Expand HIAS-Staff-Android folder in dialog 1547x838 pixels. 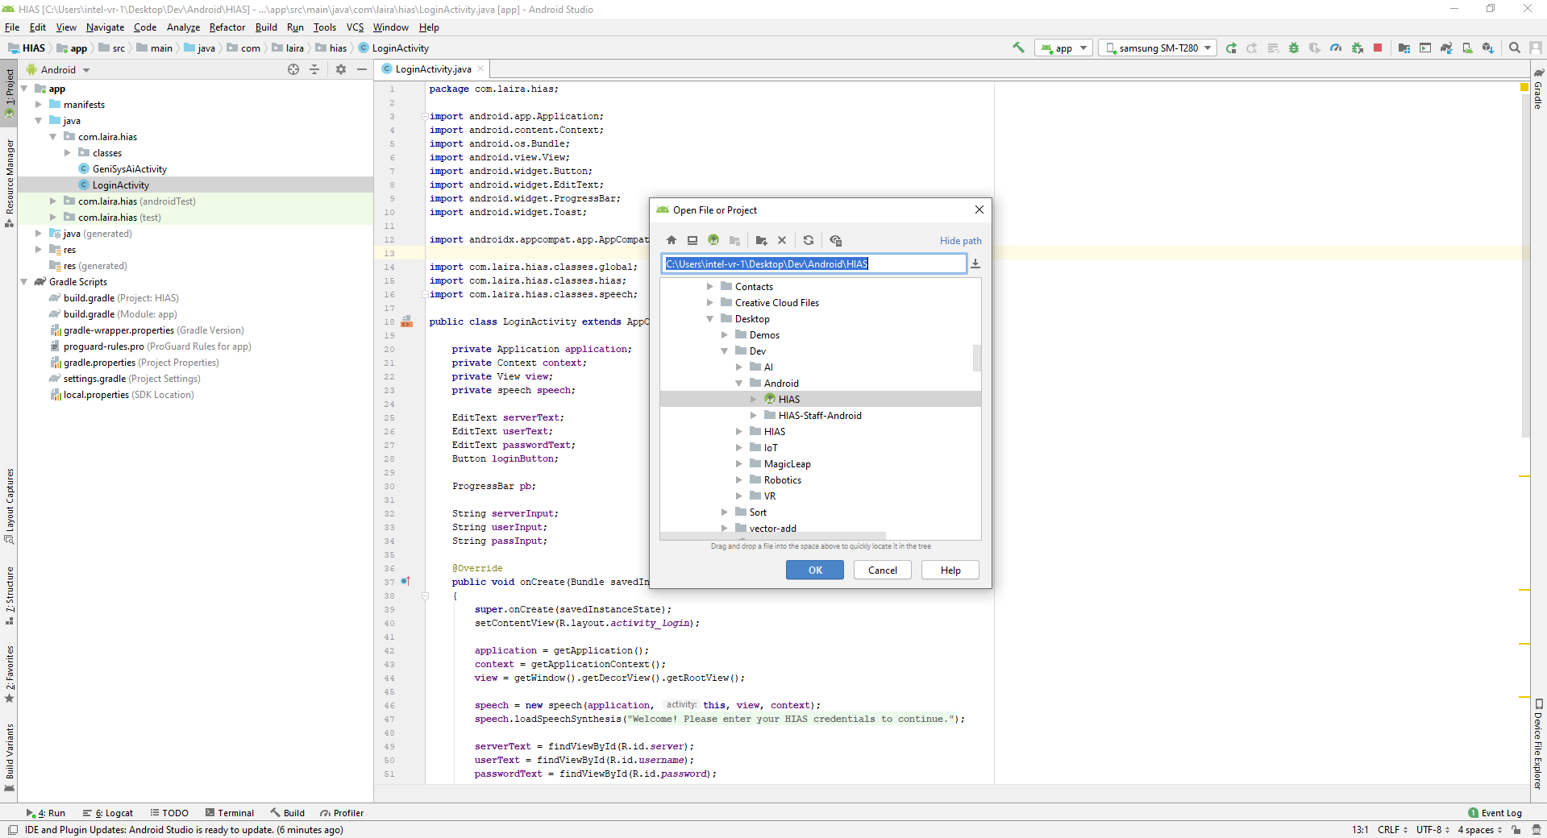coord(754,416)
